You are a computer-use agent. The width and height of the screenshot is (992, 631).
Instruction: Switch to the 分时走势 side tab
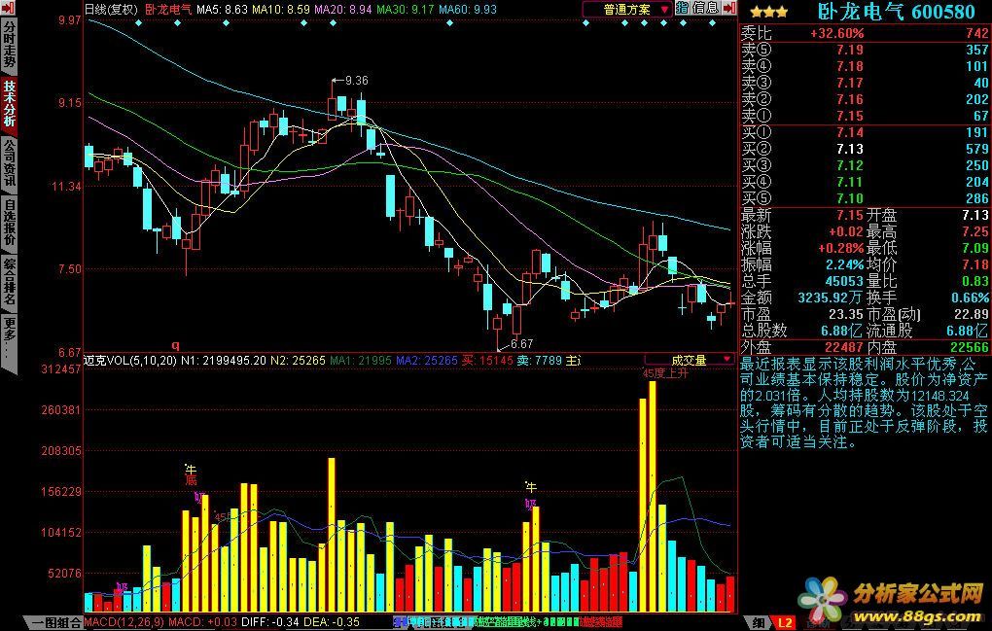tap(9, 46)
